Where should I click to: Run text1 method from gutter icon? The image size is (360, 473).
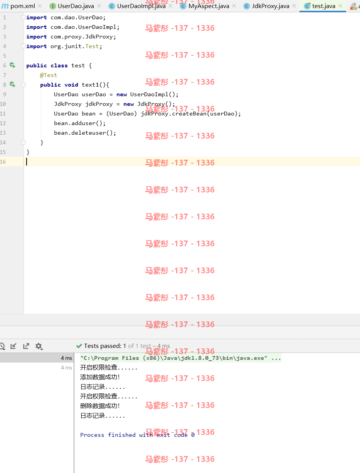pyautogui.click(x=12, y=85)
